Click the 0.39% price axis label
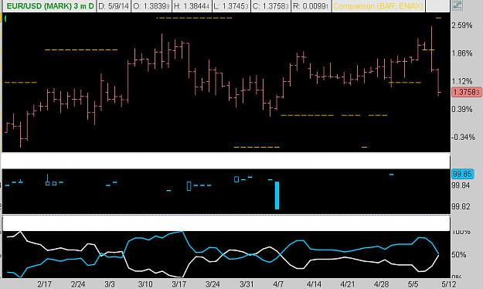483x289 pixels. (462, 109)
